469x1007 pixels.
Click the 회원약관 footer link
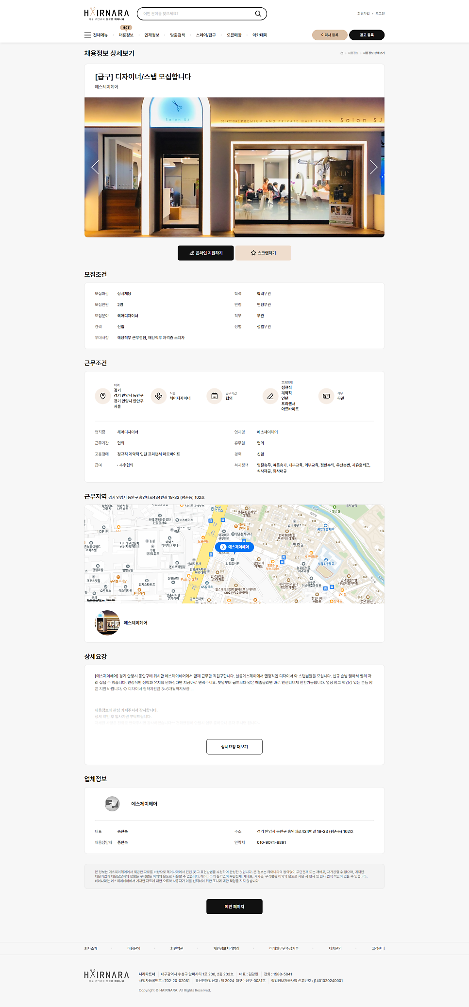pos(177,948)
